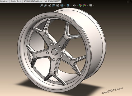Open the SOLIDWORKS Add-Ins tab
132x96 pixels.
pos(33,1)
